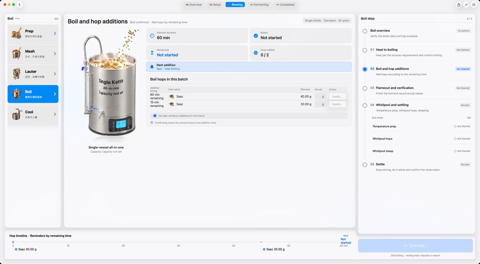Click the pencil edit icon
Image resolution: width=480 pixels, height=264 pixels.
click(466, 4)
